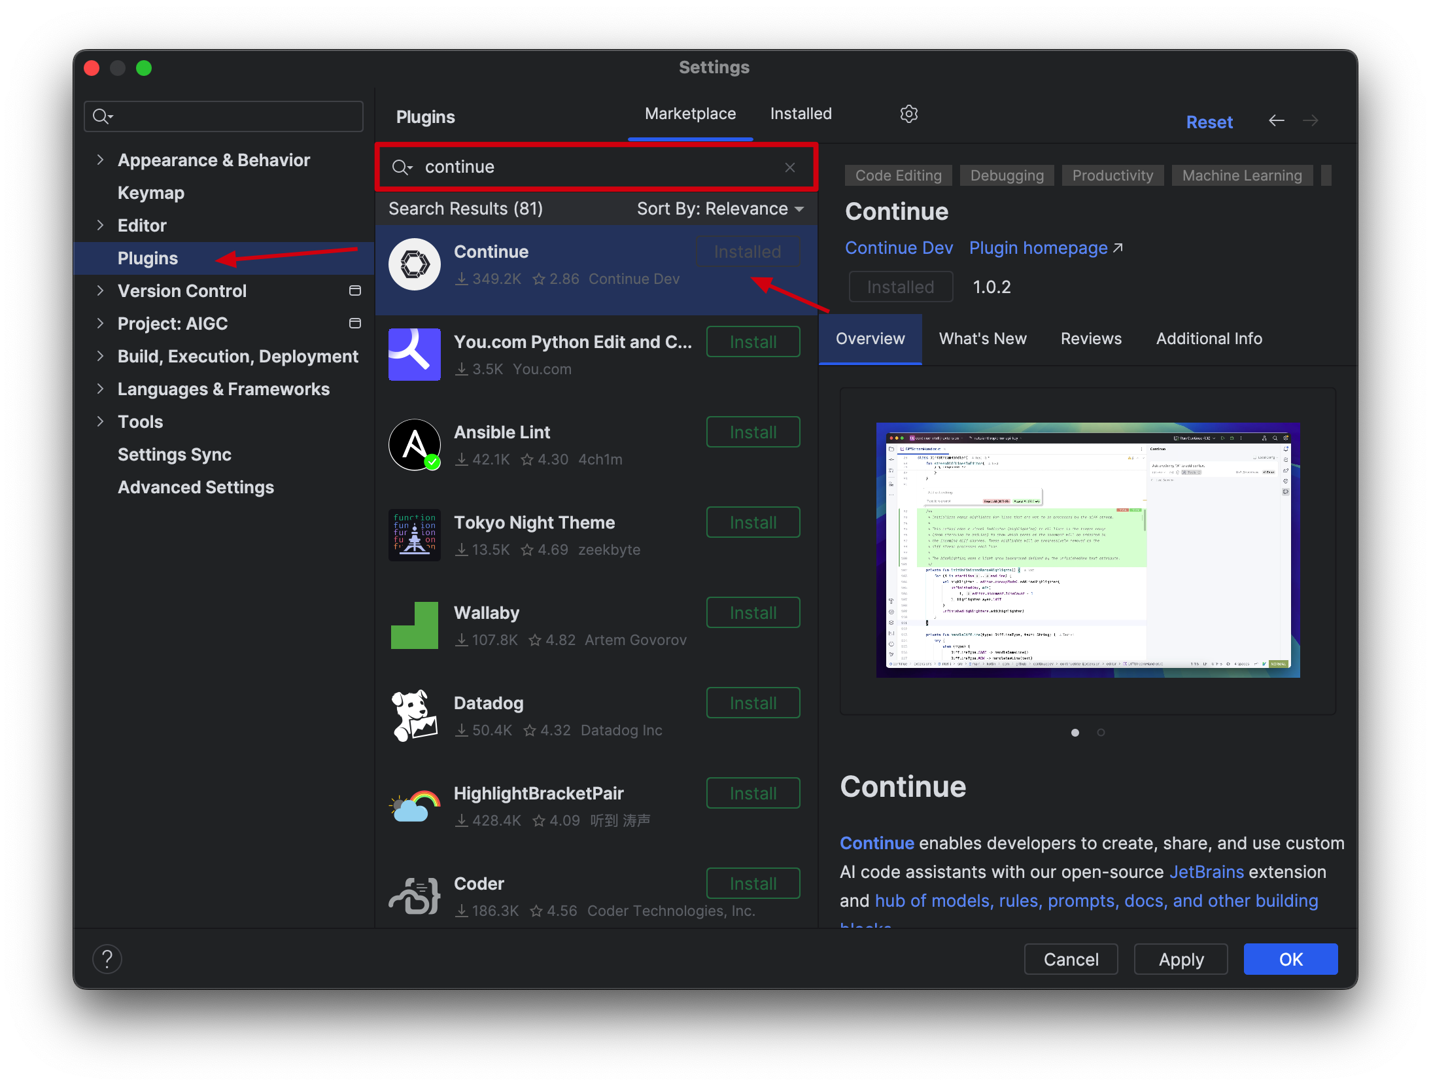Open the help question mark button
The height and width of the screenshot is (1086, 1431).
(x=107, y=959)
